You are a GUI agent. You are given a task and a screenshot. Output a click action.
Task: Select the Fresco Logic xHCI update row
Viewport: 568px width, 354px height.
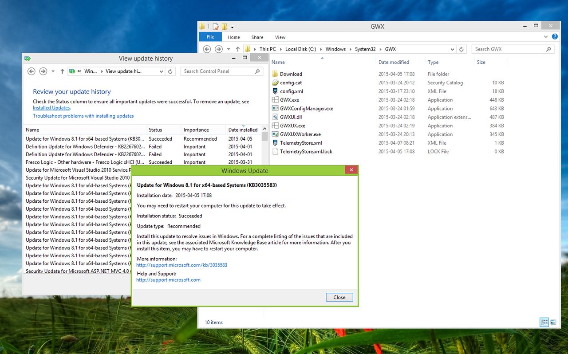[x=142, y=162]
